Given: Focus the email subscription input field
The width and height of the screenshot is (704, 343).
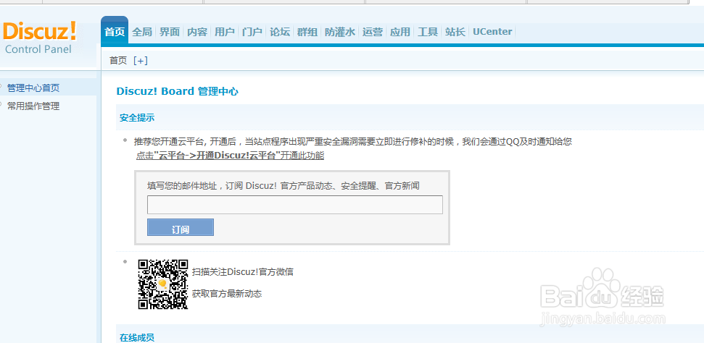Looking at the screenshot, I should pyautogui.click(x=295, y=205).
